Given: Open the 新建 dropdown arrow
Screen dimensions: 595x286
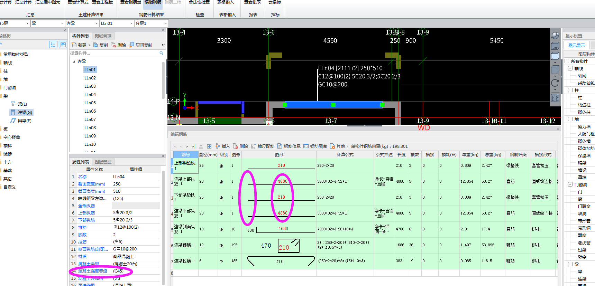Looking at the screenshot, I should click(x=89, y=45).
